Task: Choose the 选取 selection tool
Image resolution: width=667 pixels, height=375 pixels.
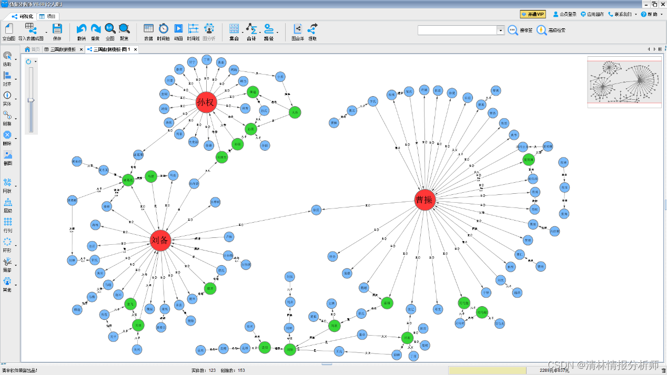Action: pos(7,59)
